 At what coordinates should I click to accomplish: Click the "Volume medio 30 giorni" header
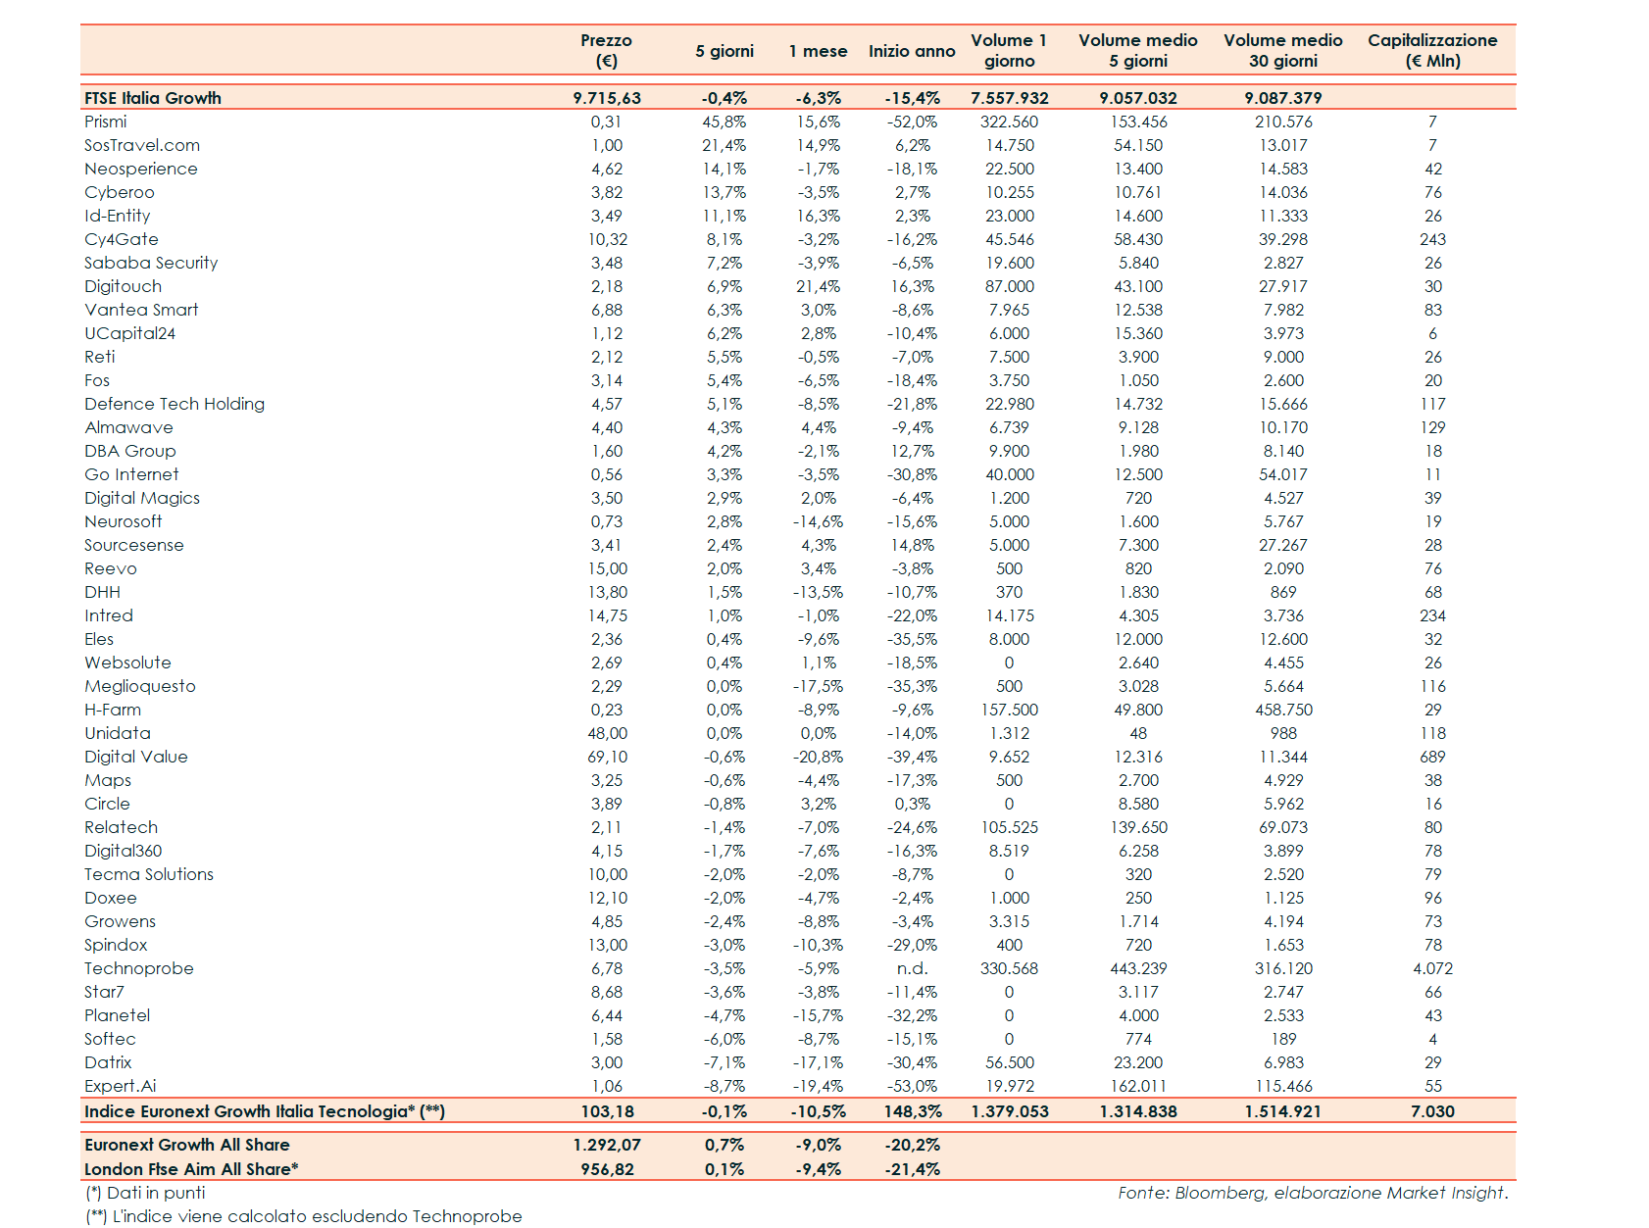click(1283, 51)
